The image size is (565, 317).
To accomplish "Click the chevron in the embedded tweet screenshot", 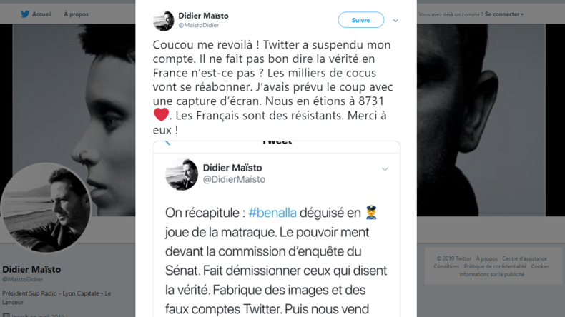I will click(385, 169).
